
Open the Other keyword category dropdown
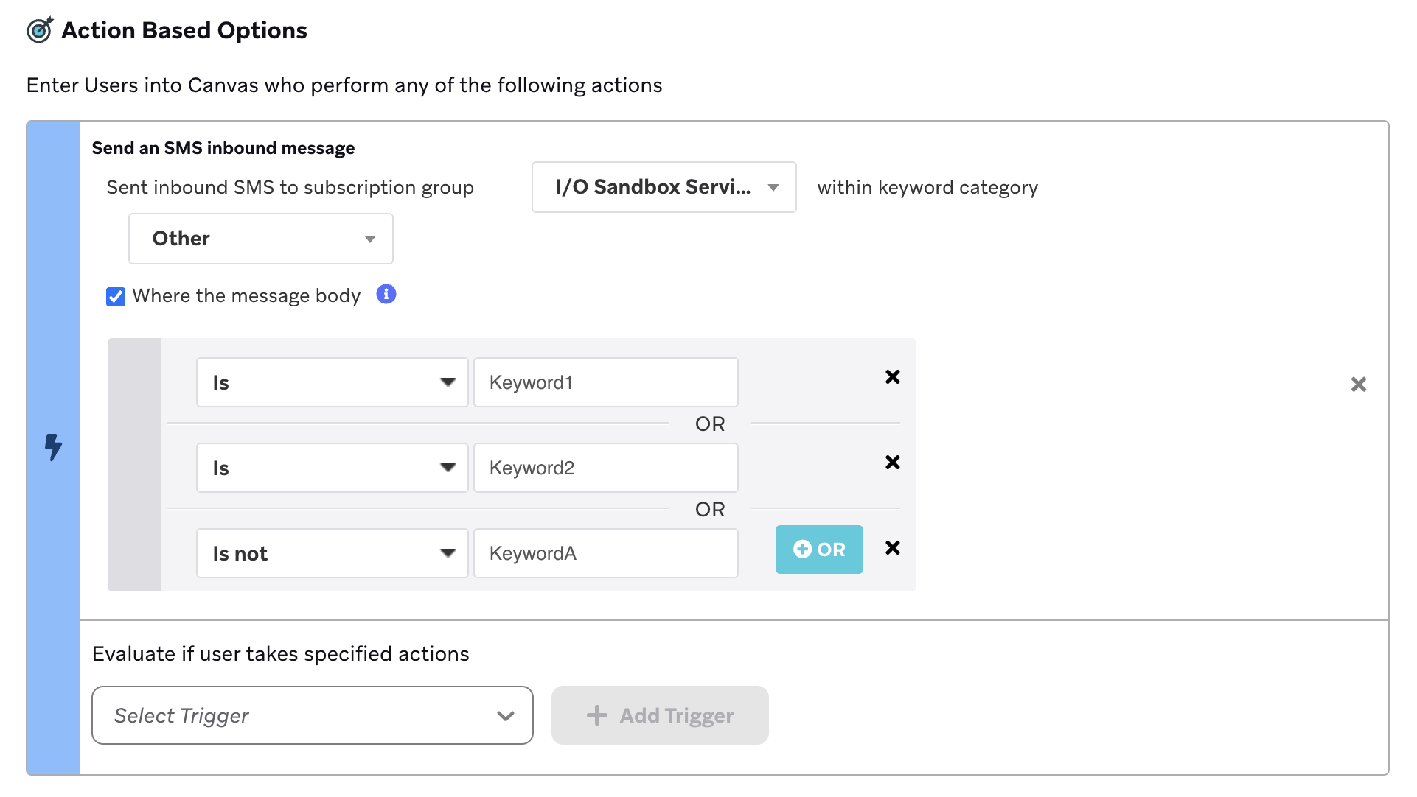(x=260, y=239)
